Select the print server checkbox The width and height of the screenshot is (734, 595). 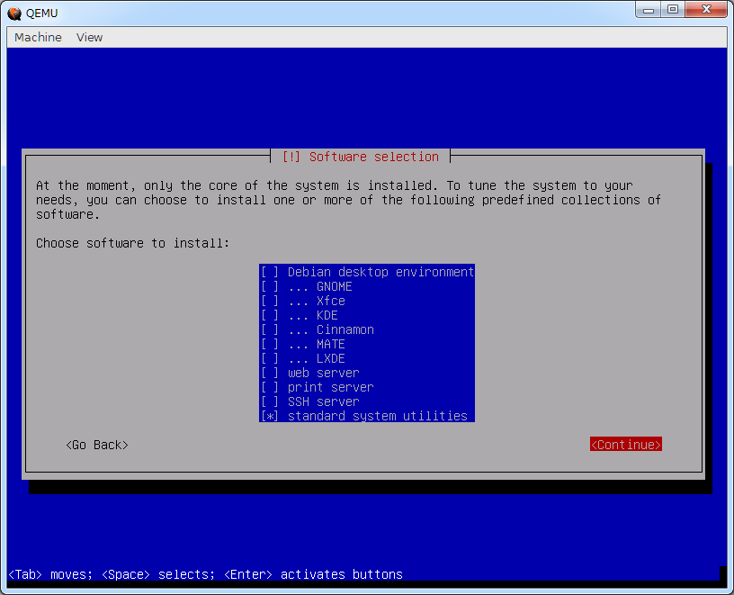point(270,387)
